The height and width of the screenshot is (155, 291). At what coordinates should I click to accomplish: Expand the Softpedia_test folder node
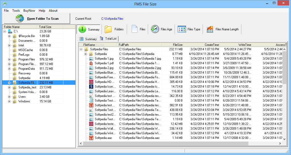tap(9, 87)
